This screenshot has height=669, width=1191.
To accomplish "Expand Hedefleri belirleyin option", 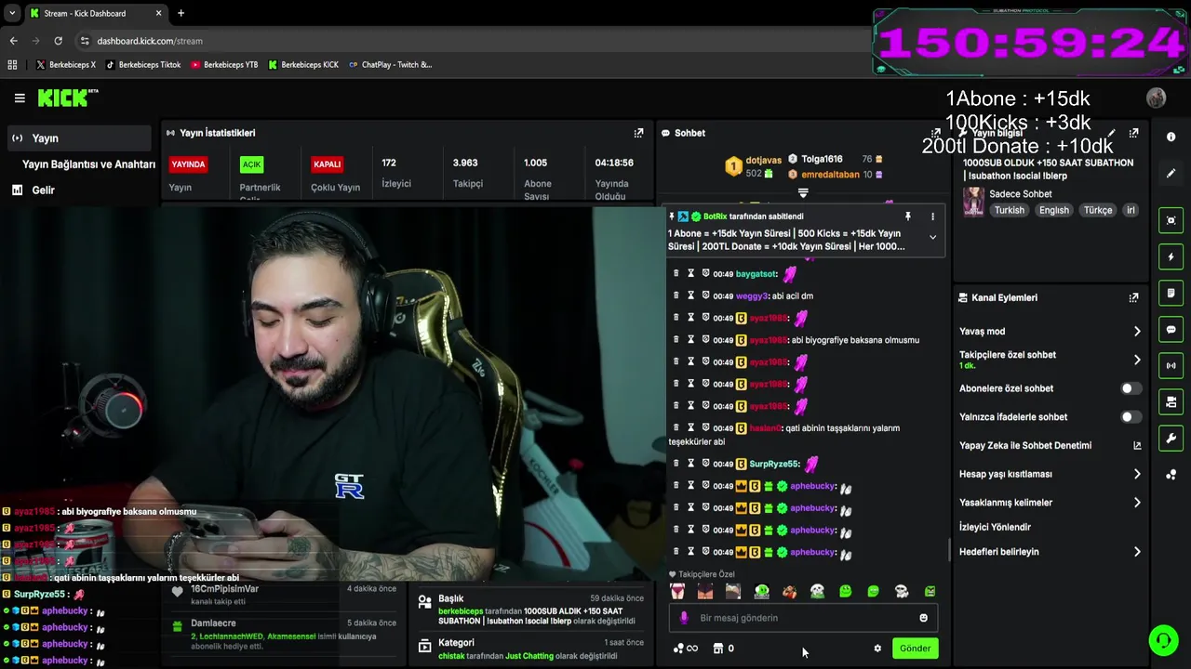I will (1050, 552).
